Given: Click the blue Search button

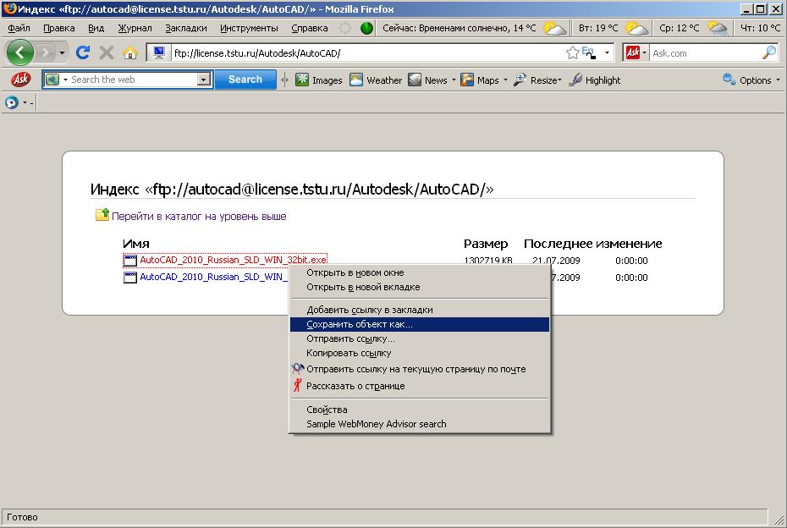Looking at the screenshot, I should pos(245,80).
